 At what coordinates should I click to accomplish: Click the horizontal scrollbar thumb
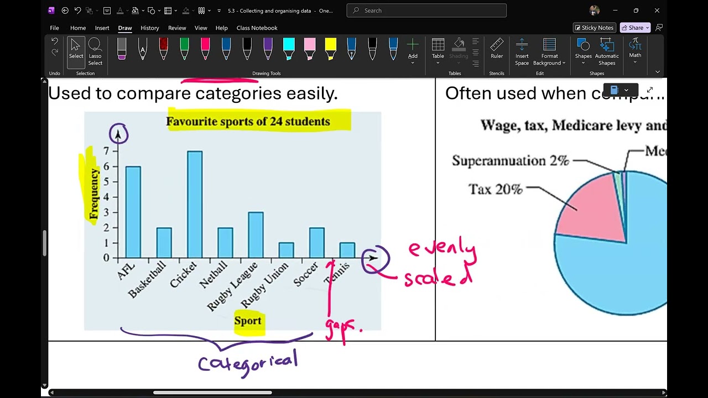212,393
